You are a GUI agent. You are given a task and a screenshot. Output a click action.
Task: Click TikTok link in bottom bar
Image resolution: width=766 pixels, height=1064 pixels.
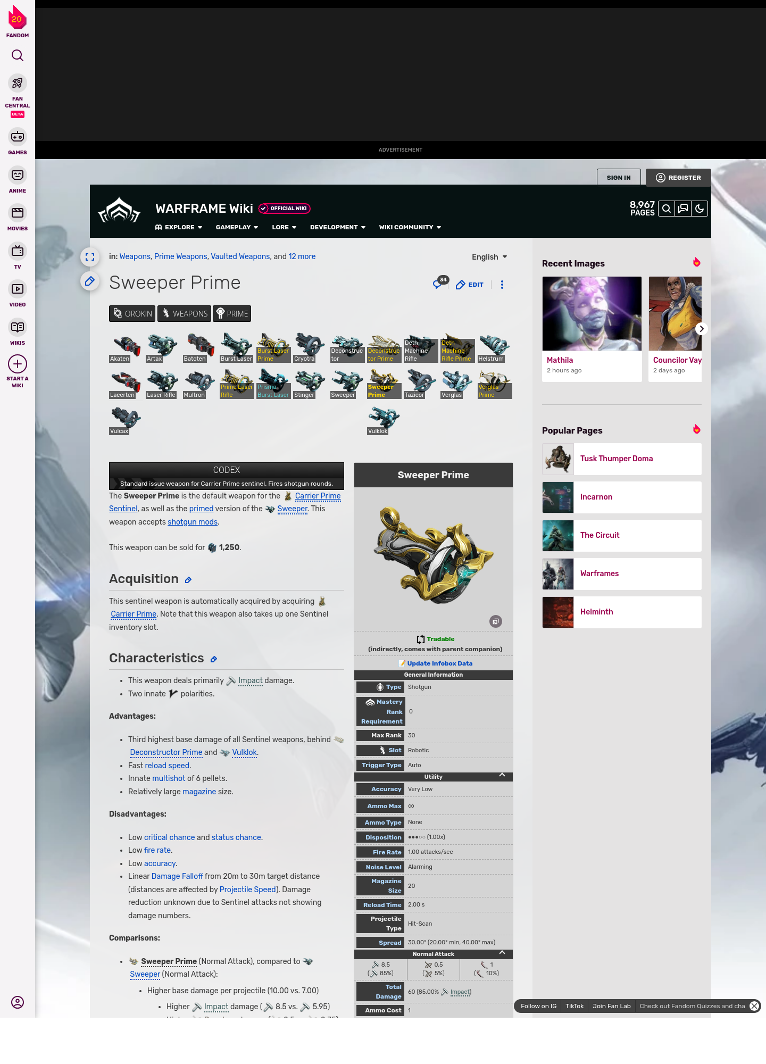pos(574,1006)
